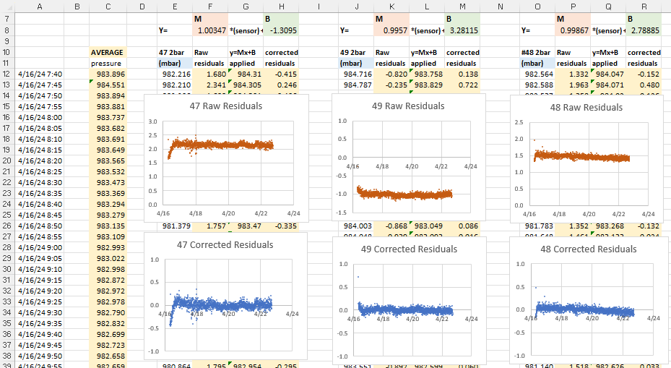Click the '#48 2bar' header cell
This screenshot has width=671, height=368.
[537, 52]
